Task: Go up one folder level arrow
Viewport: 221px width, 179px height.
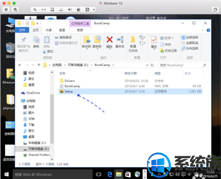Action: 39,65
